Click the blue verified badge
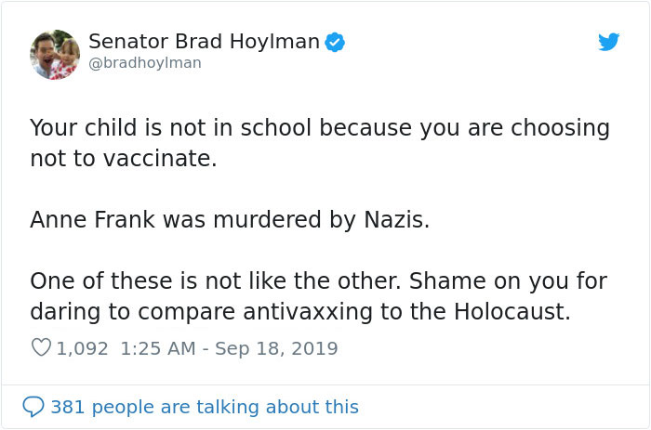Screen dimensions: 651x430 (335, 42)
